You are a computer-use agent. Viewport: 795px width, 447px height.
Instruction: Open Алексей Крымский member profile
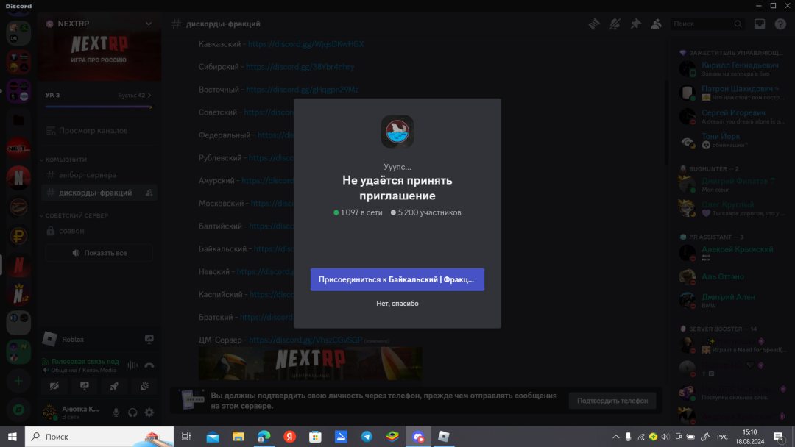tap(732, 253)
